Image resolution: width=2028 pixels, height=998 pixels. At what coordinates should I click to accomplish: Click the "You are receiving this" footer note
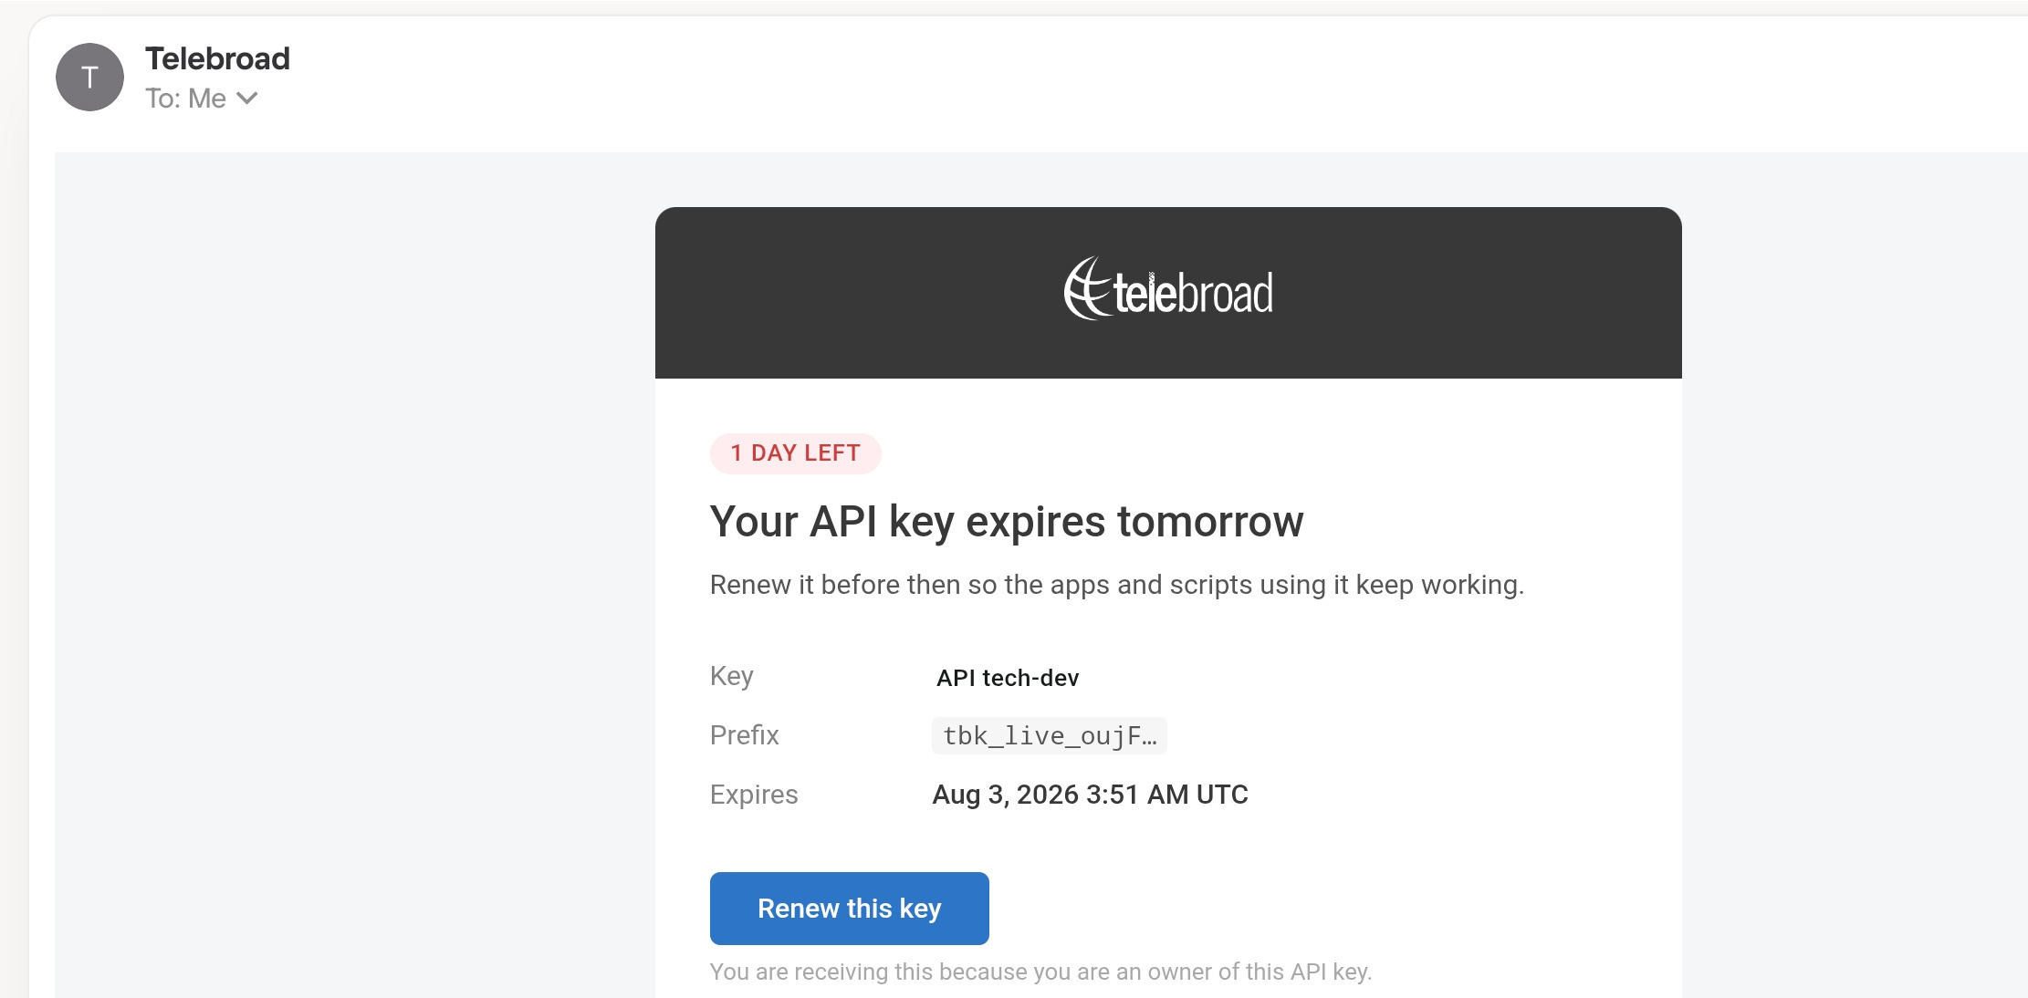click(x=1040, y=972)
